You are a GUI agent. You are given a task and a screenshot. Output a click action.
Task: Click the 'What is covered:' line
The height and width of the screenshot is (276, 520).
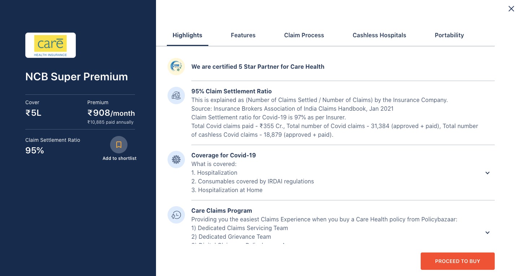coord(214,164)
